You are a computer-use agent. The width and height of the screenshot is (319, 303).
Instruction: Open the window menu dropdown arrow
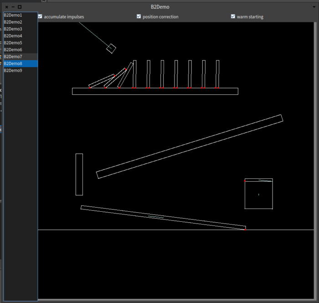click(314, 7)
